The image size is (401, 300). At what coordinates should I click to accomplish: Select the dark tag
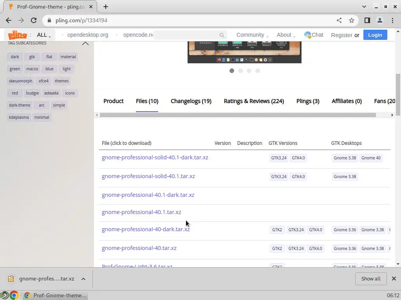15,57
